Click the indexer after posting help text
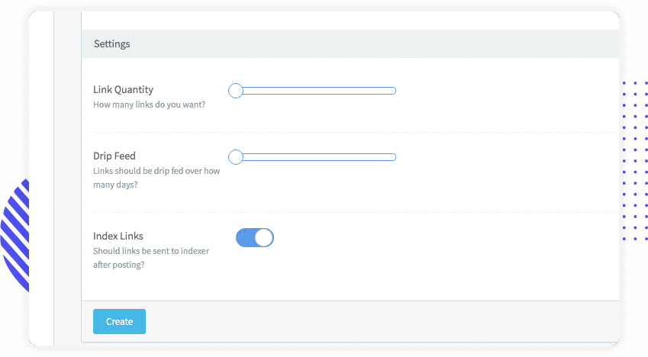 (x=150, y=258)
